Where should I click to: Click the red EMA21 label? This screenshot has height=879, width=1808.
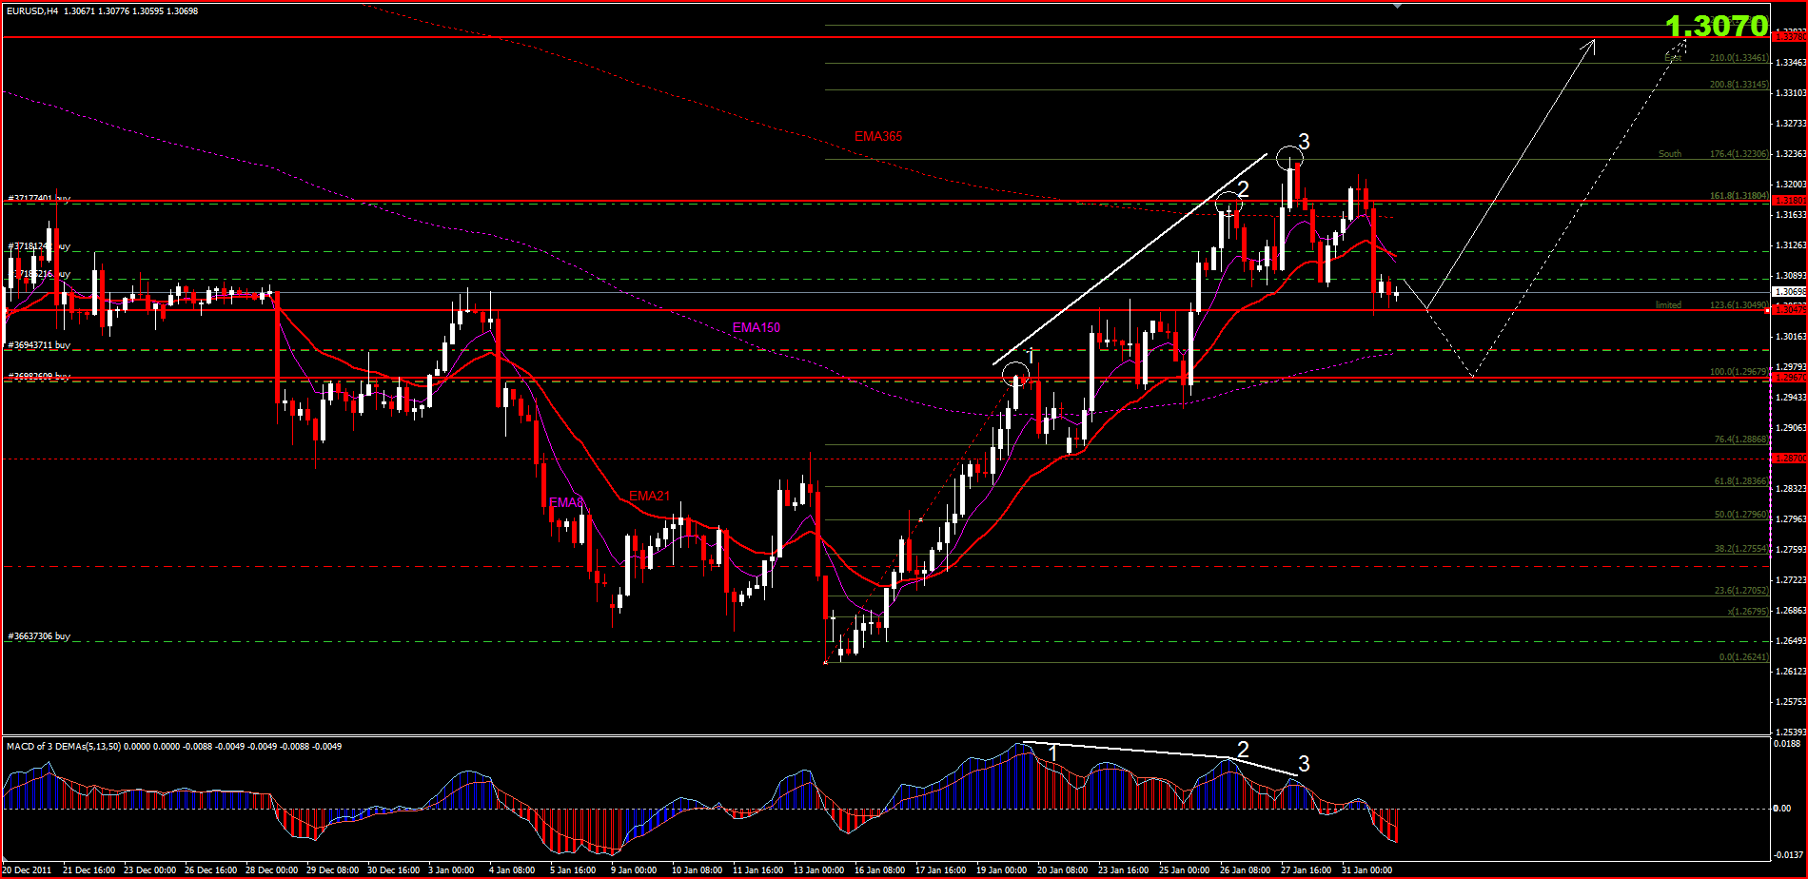650,496
